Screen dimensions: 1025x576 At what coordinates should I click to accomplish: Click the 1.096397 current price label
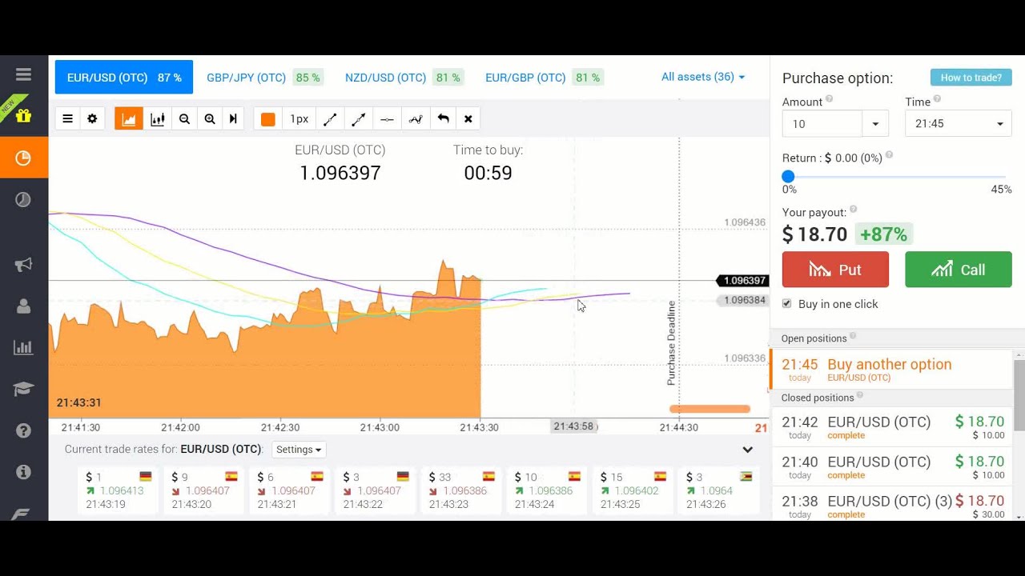point(744,281)
